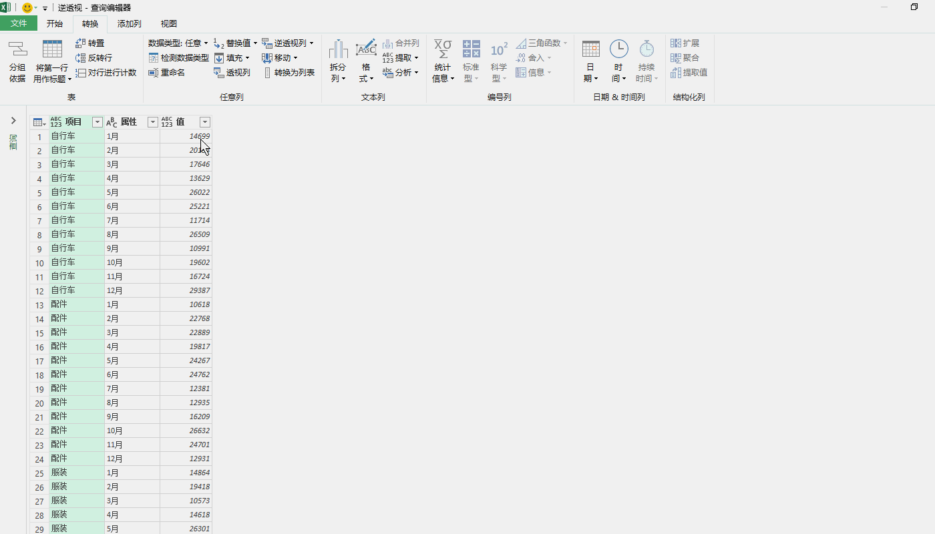Click the 分组依据 (Group By) icon
Screen dimensions: 935x534
pos(16,59)
